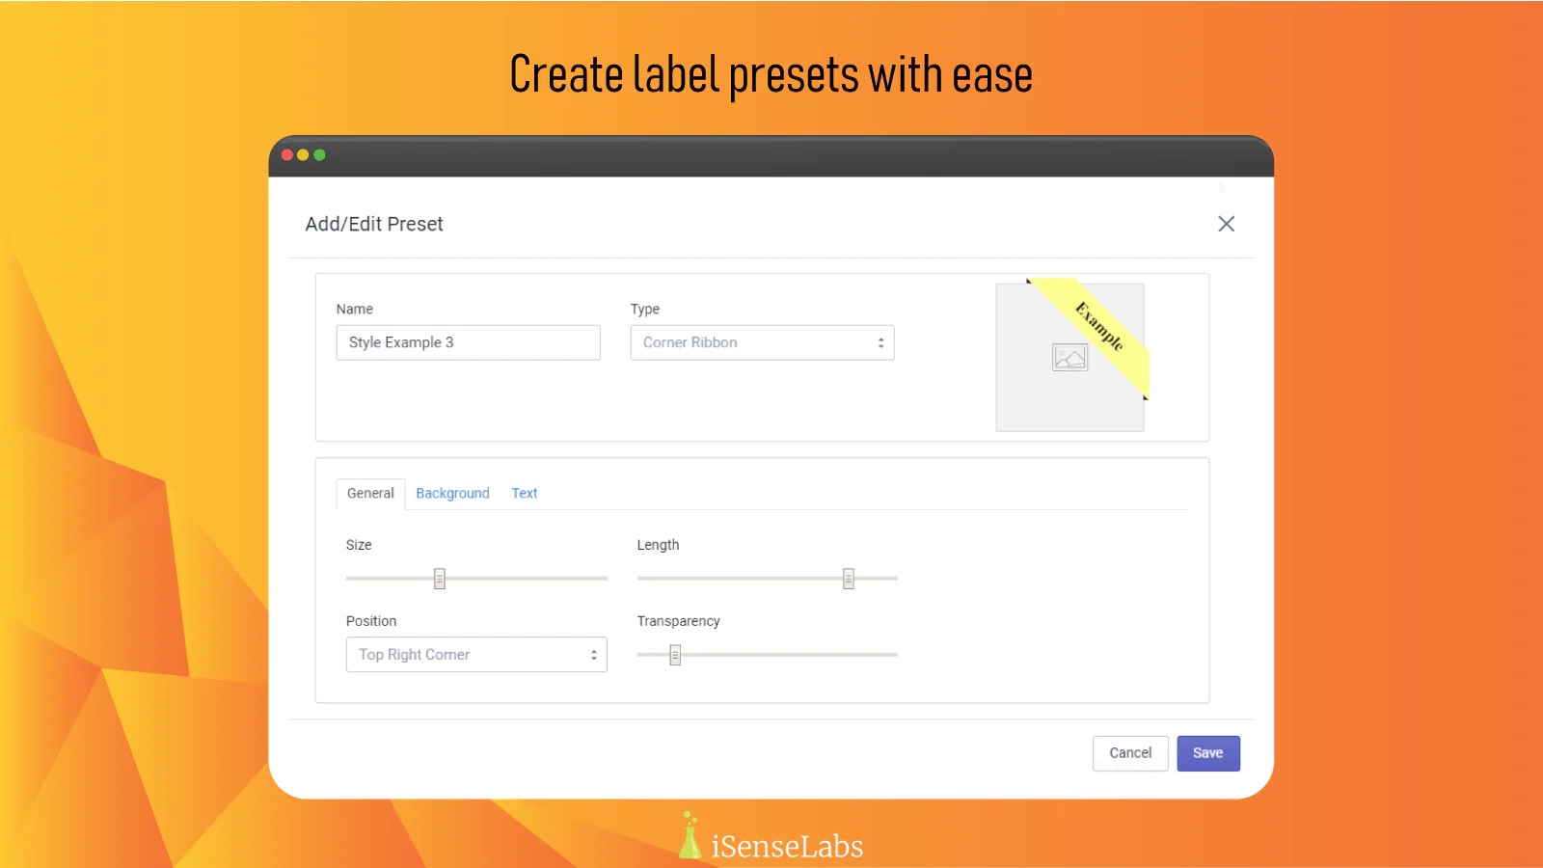Select the General tab

pos(370,493)
